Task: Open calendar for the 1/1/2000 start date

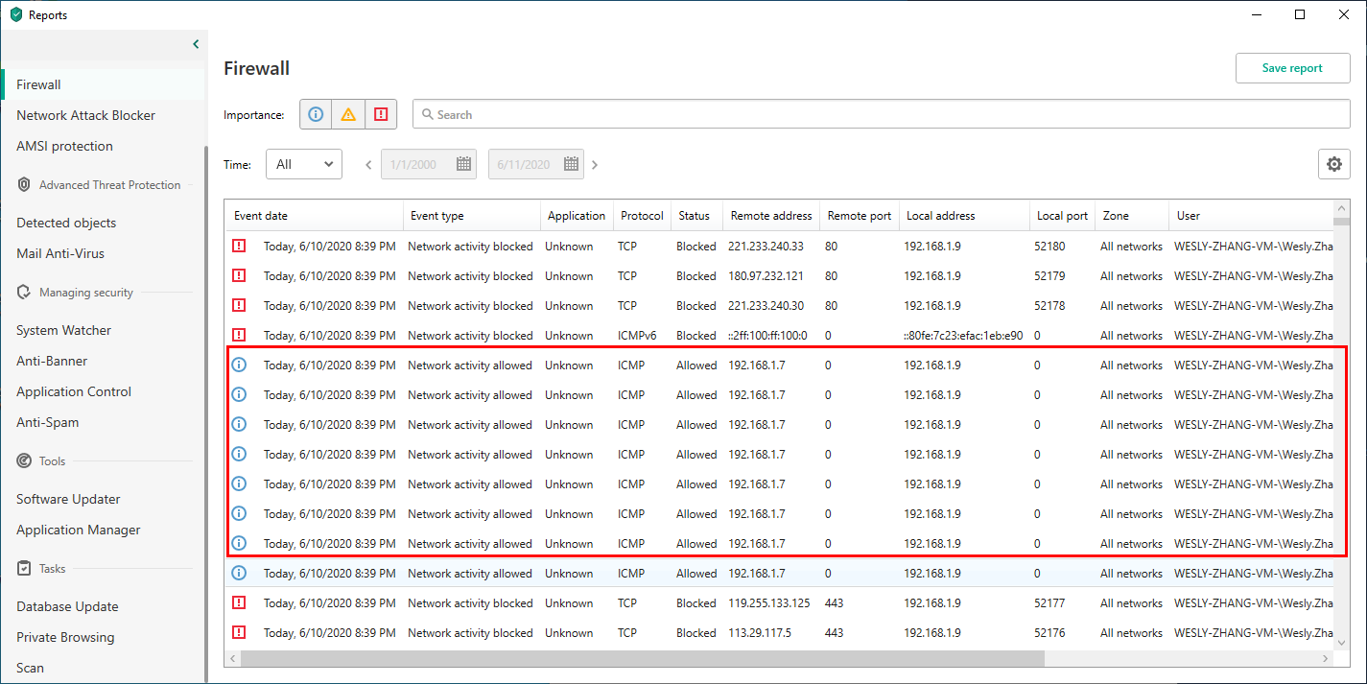Action: (464, 164)
